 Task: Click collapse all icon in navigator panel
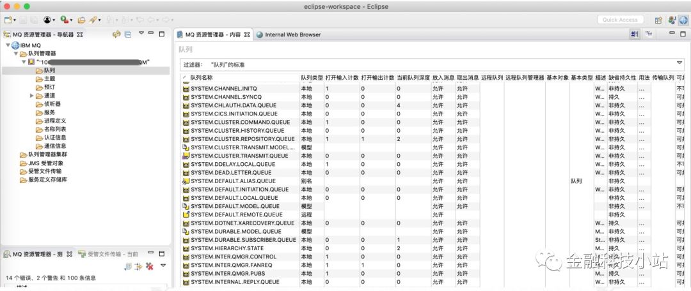click(x=128, y=34)
